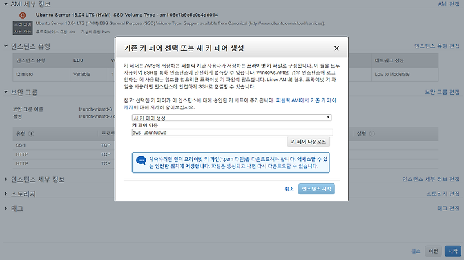Close the key pair dialog with X
464x260 pixels.
(x=336, y=48)
